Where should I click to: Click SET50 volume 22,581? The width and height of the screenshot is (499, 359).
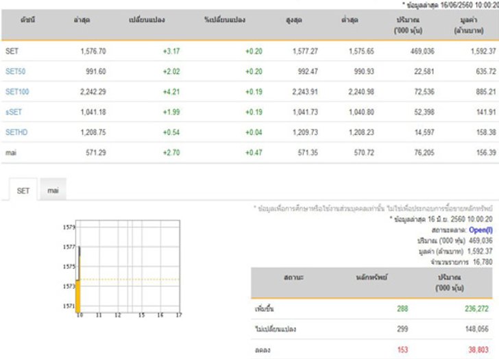pos(424,71)
